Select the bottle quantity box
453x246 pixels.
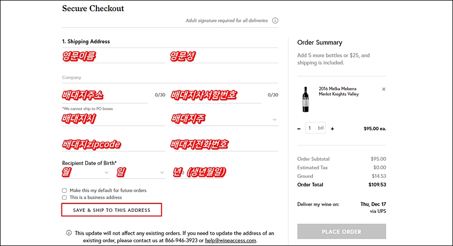(316, 128)
